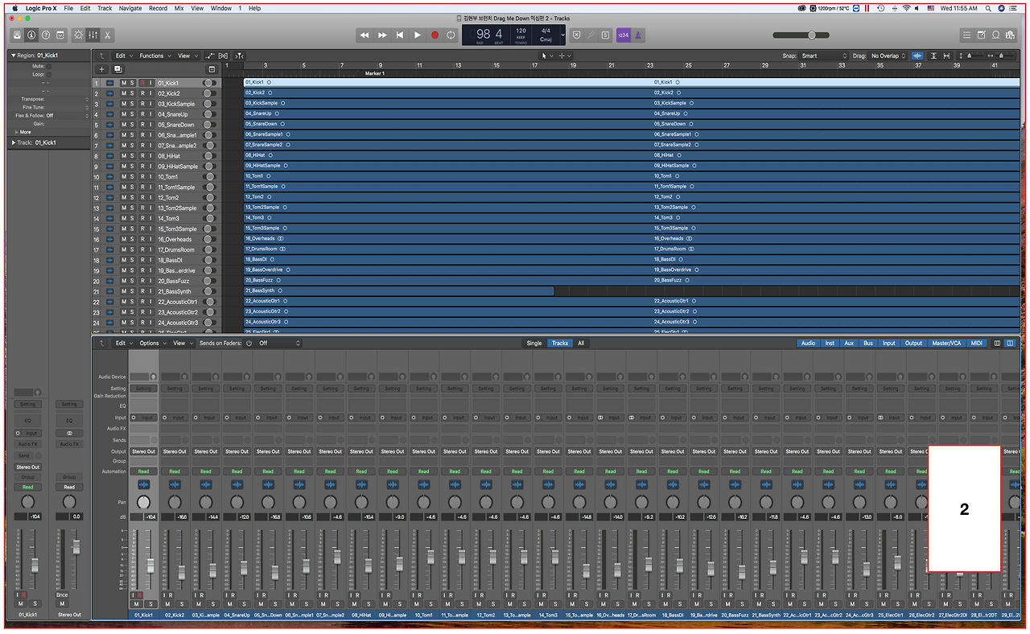1030x634 pixels.
Task: Open Quick Help question mark icon
Action: [x=46, y=35]
